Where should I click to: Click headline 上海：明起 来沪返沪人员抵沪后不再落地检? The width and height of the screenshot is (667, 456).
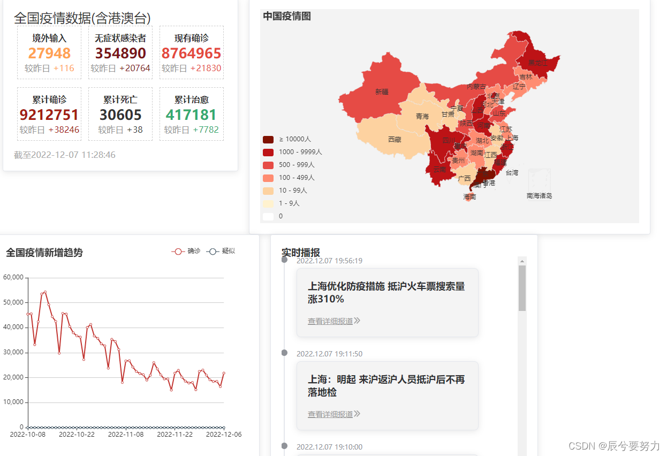(x=386, y=386)
